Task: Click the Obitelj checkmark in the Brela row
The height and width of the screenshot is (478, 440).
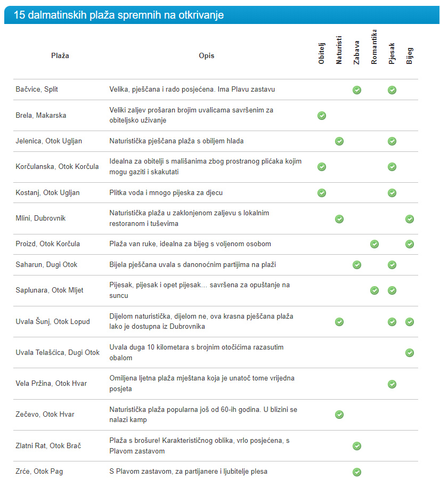Action: (x=322, y=116)
